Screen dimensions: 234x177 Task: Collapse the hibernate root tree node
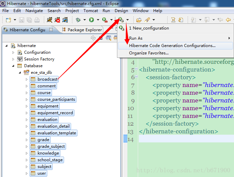(x=6, y=46)
